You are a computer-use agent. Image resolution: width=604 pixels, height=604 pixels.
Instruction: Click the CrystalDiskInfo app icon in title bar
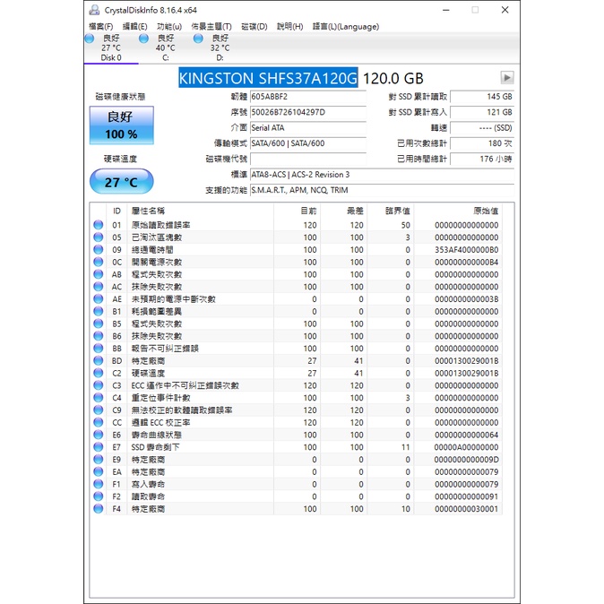click(x=95, y=10)
